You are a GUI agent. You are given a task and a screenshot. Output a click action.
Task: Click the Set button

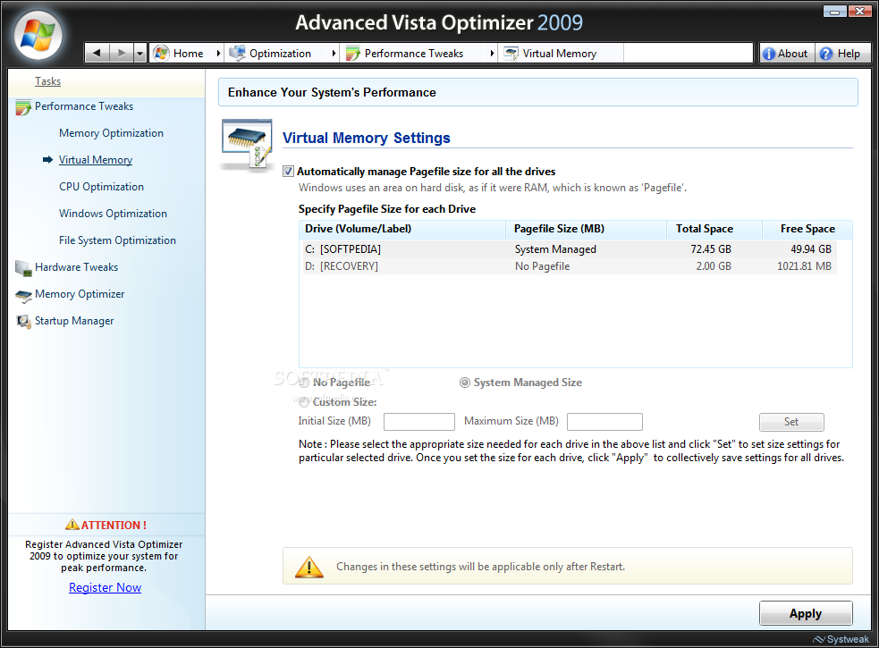pos(791,422)
